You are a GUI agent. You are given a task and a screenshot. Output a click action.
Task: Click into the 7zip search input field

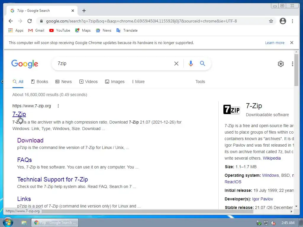[114, 64]
